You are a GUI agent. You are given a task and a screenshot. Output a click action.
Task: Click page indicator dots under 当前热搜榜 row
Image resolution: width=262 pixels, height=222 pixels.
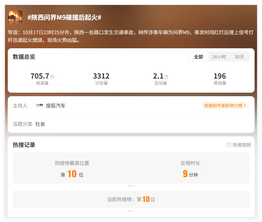tap(131, 211)
